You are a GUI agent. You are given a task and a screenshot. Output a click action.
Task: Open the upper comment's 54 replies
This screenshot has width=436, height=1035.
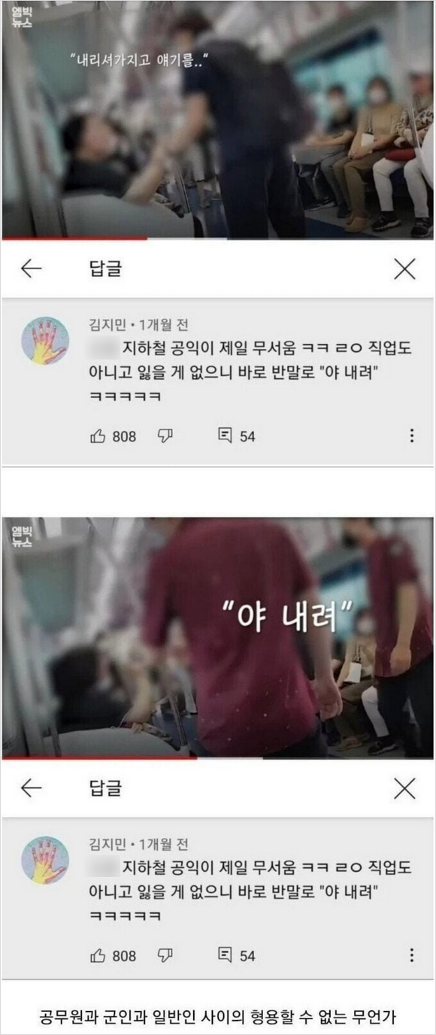pos(236,436)
